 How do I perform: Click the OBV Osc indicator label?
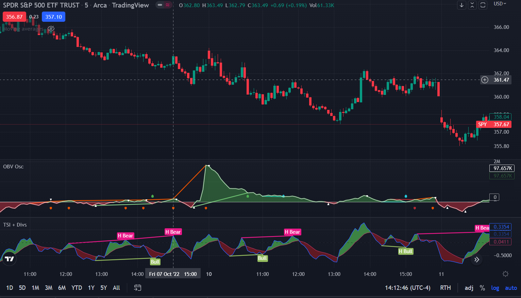13,166
